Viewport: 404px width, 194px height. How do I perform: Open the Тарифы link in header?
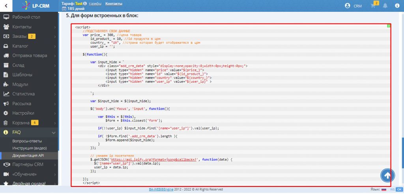[x=94, y=4]
